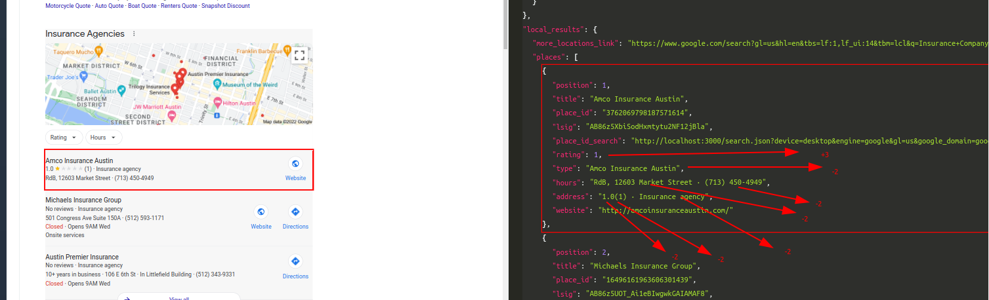Follow the Auto Quote link
This screenshot has height=300, width=989.
click(110, 6)
